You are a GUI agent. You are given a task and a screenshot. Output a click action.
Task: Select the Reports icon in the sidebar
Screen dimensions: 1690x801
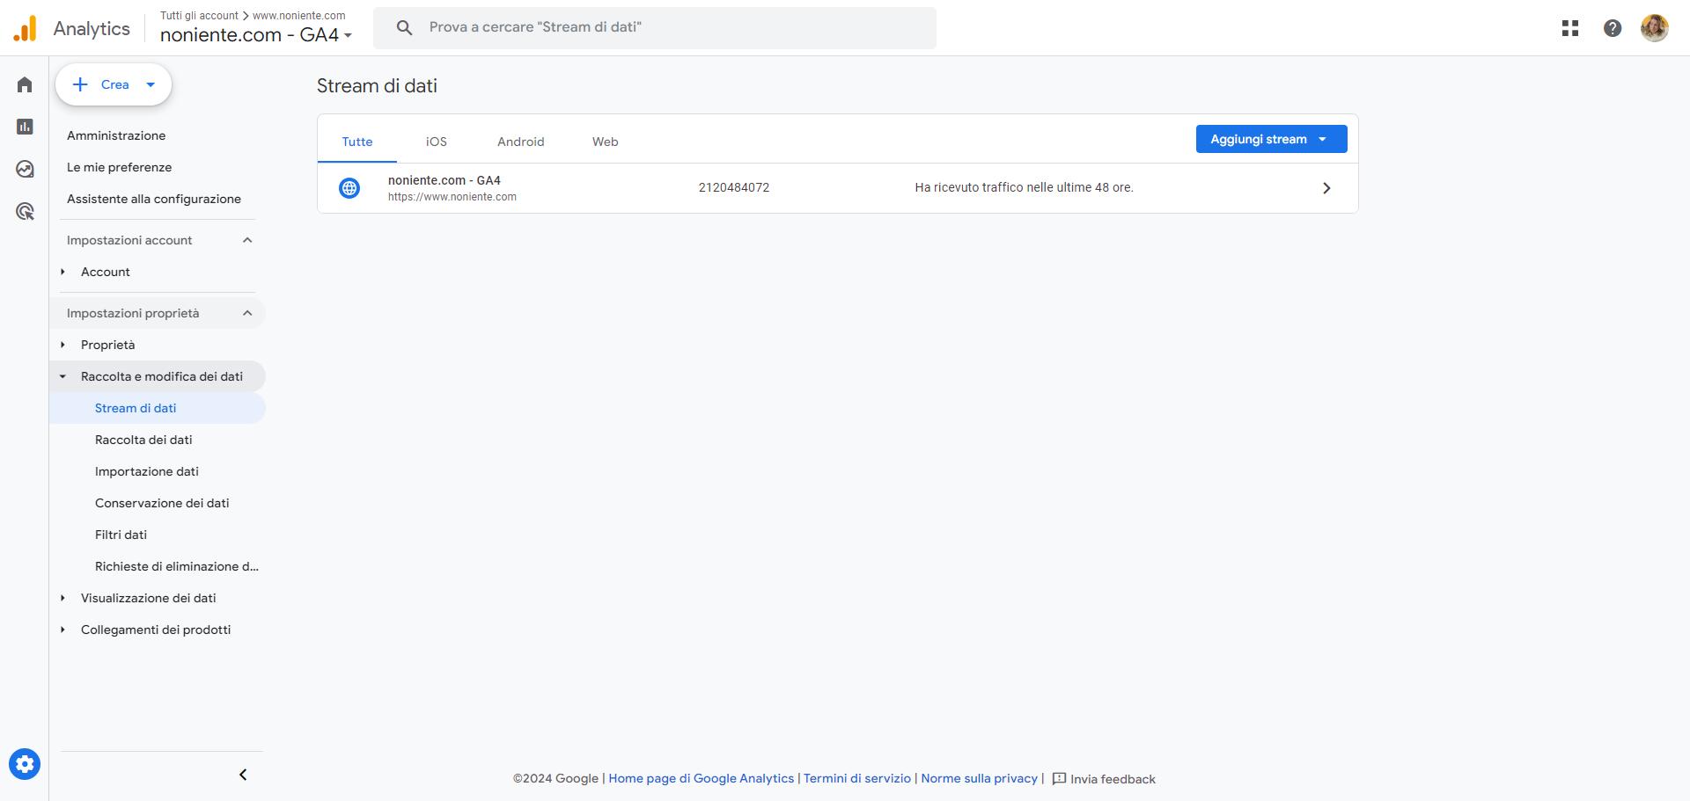[24, 127]
